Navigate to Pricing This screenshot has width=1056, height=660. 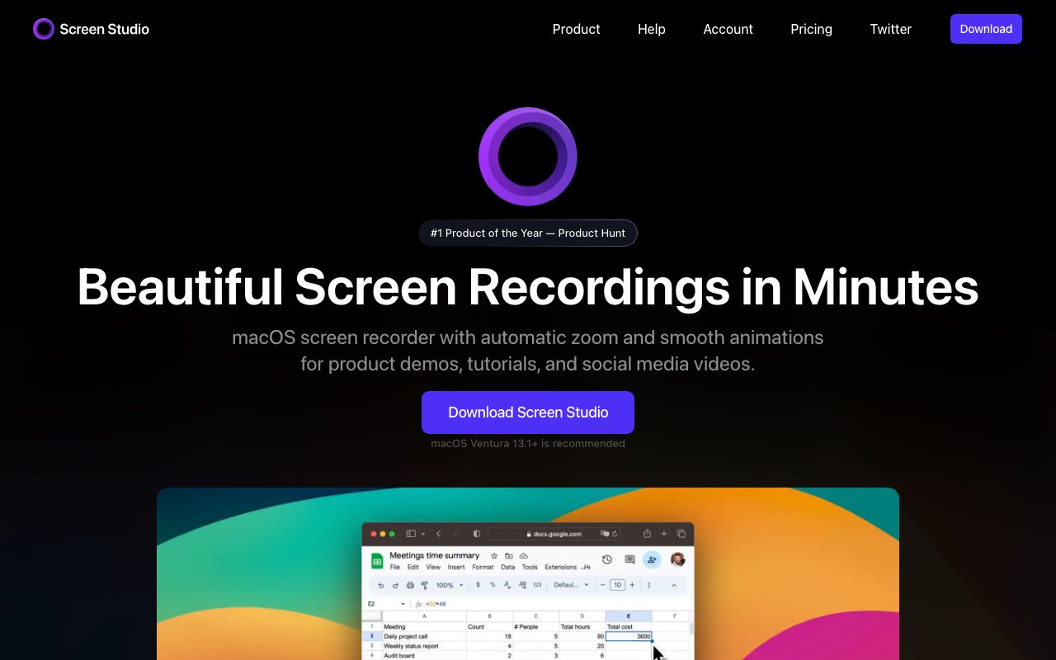coord(811,29)
